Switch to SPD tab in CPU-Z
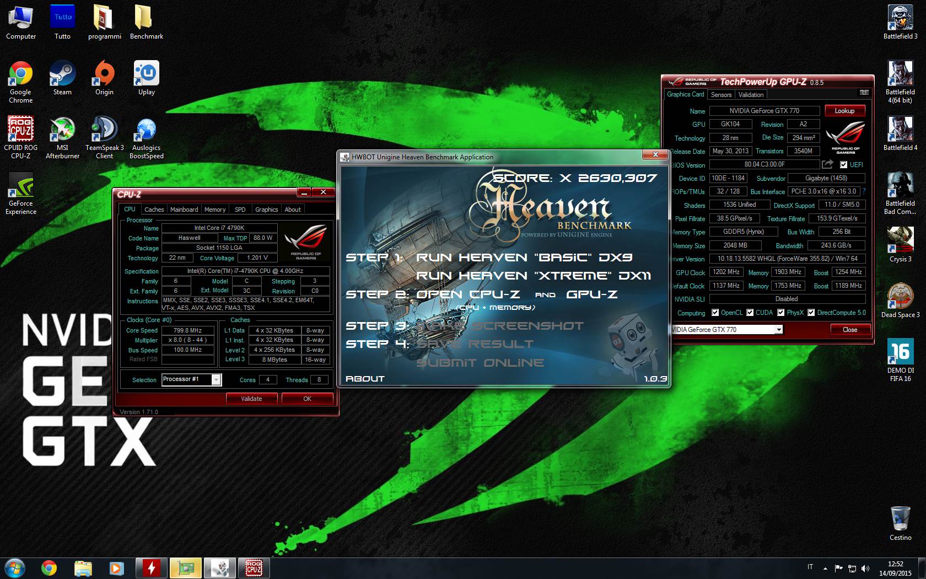926x579 pixels. 240,210
